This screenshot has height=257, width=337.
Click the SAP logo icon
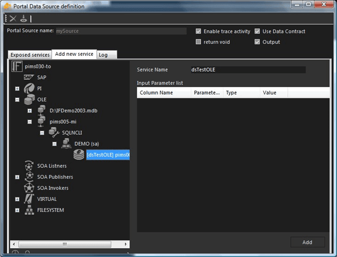coord(29,77)
